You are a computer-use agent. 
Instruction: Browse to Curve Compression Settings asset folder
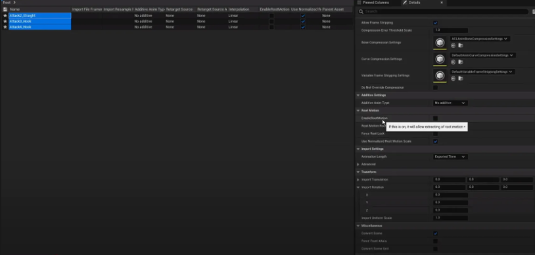click(x=461, y=62)
